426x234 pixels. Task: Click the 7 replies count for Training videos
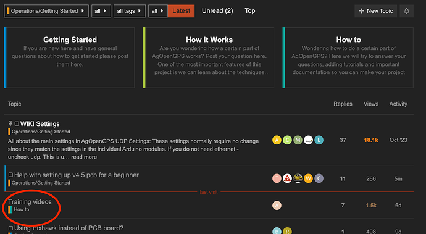point(343,205)
